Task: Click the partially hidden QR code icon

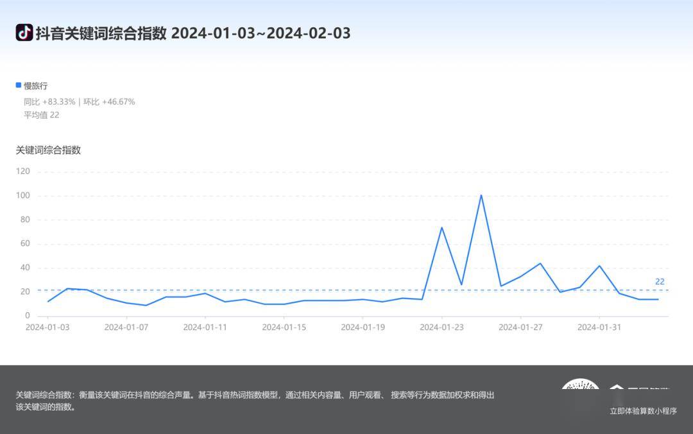Action: click(580, 386)
